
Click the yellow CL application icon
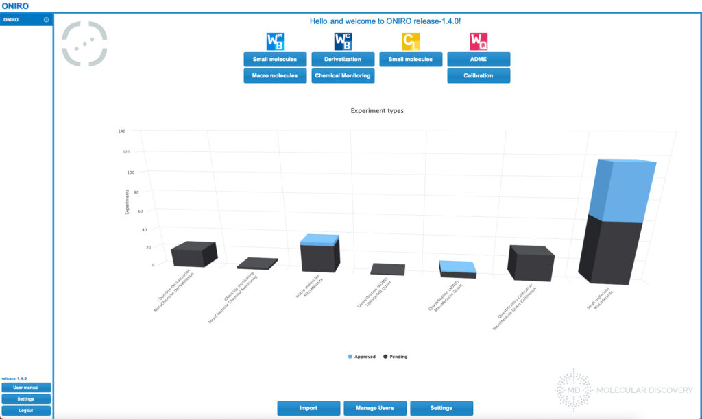tap(410, 41)
